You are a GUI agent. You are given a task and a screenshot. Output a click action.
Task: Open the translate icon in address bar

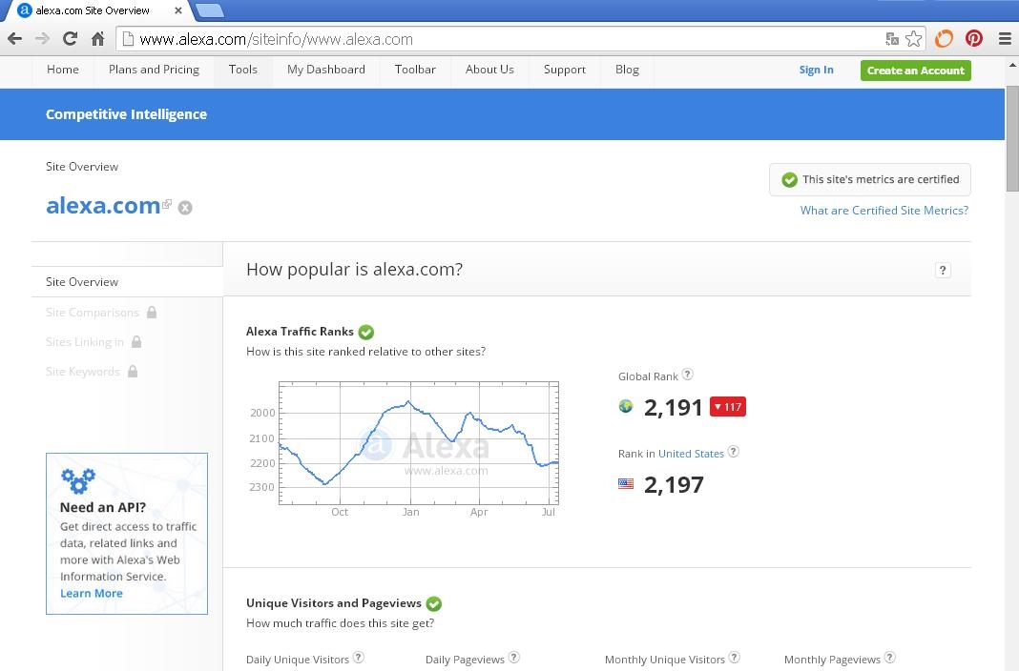click(892, 39)
